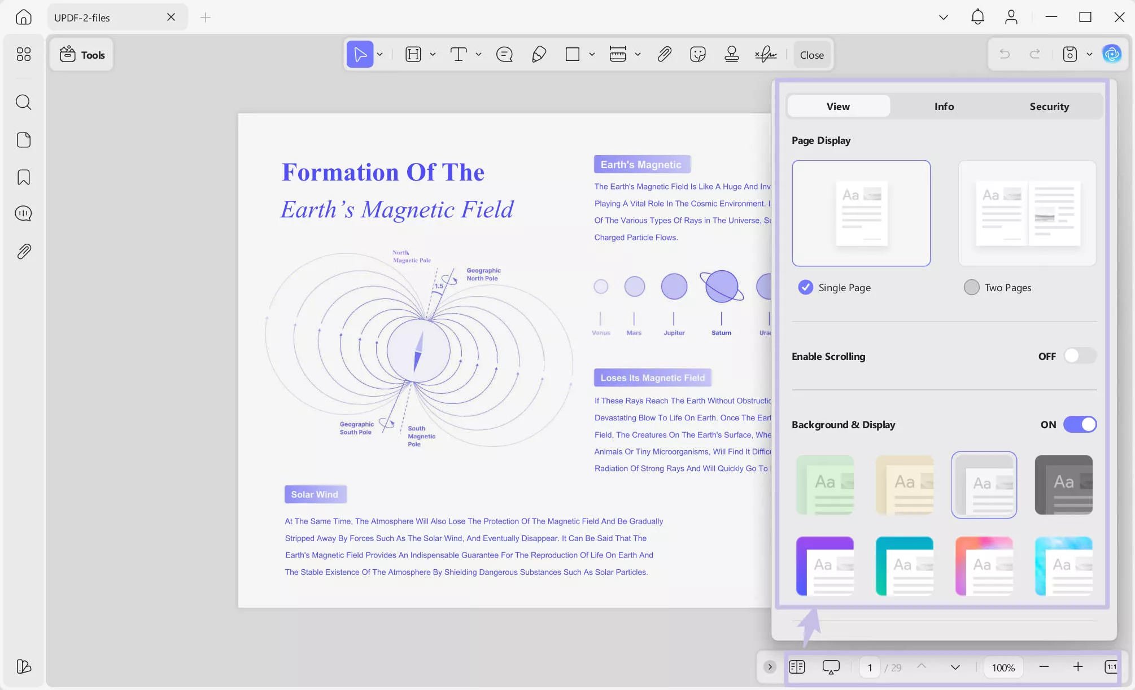Open the Security tab
1135x690 pixels.
(x=1049, y=107)
